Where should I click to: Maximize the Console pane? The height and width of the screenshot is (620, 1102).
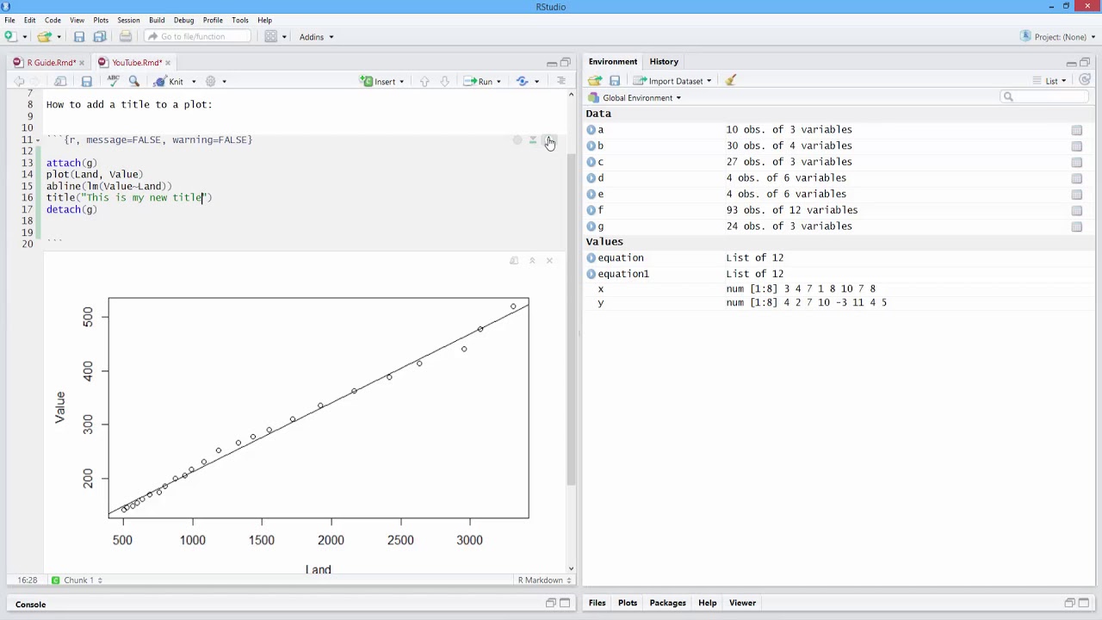[566, 603]
